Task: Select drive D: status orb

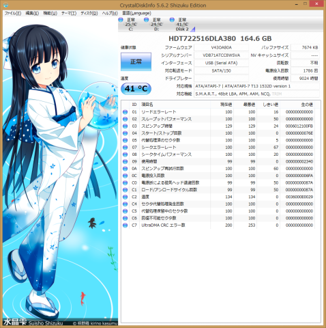Action: click(x=147, y=20)
